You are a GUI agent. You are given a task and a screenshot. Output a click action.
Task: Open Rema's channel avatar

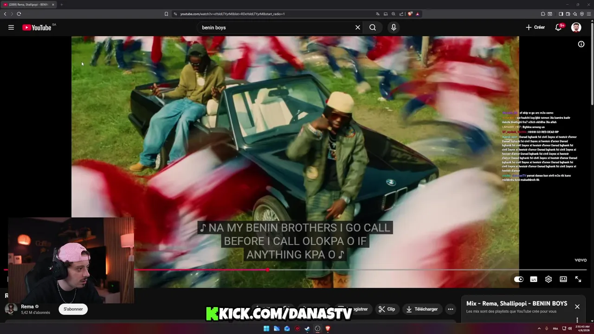tap(11, 309)
